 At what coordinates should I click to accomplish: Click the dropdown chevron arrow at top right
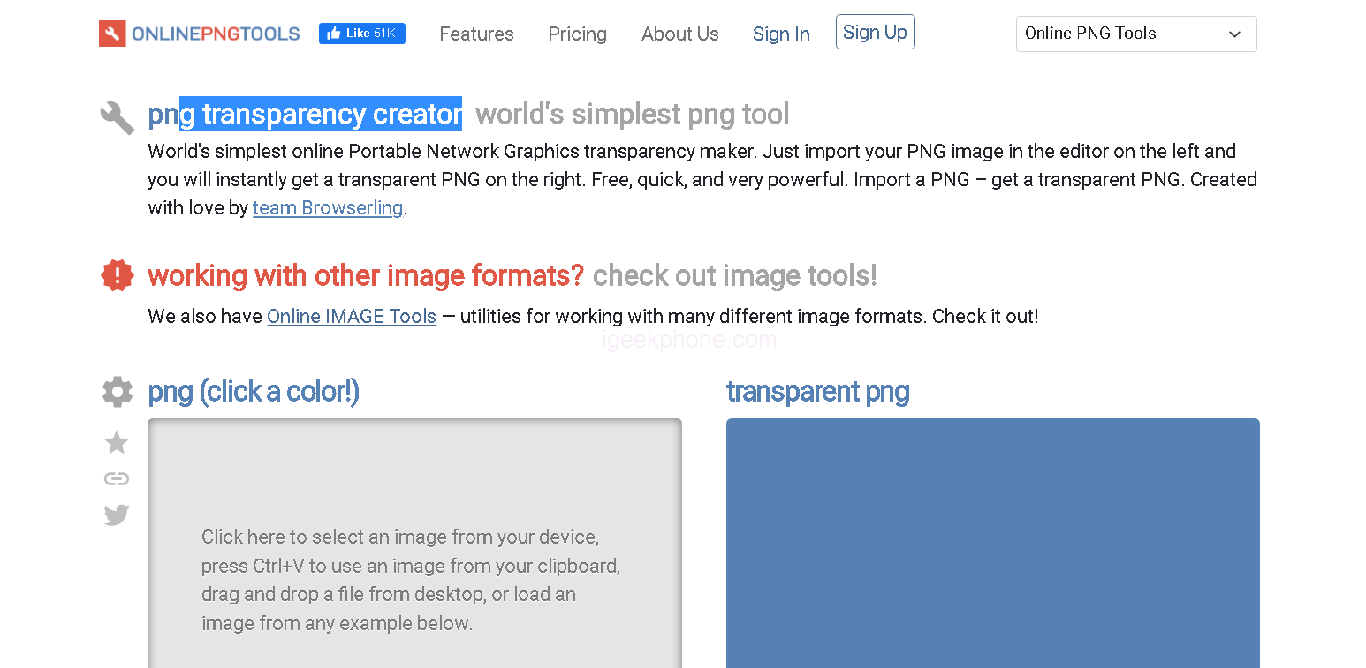click(1234, 34)
